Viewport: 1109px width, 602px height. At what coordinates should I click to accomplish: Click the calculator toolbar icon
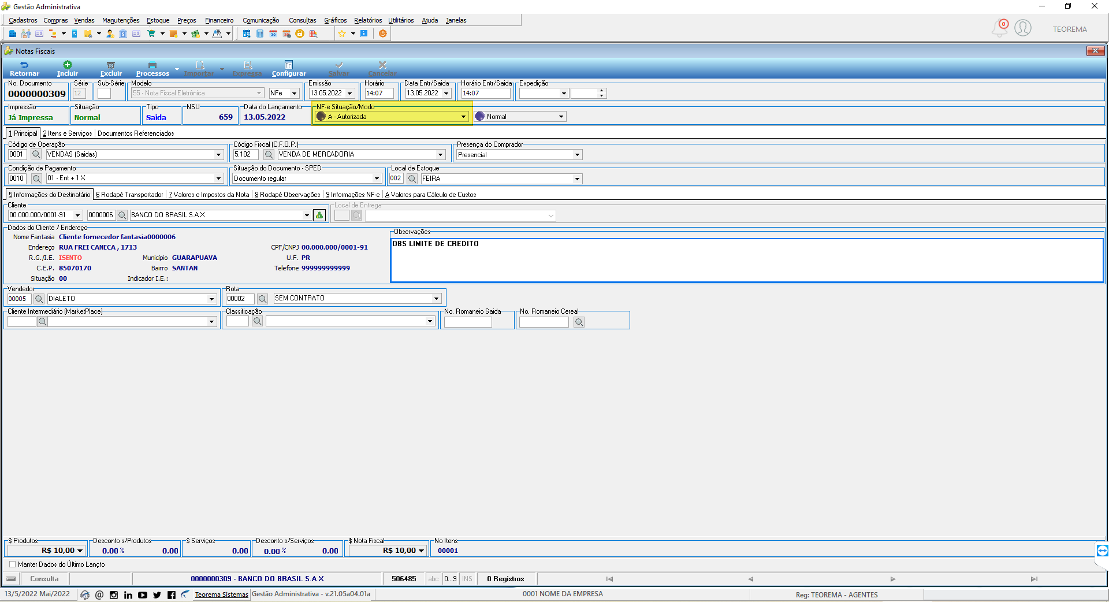click(260, 34)
